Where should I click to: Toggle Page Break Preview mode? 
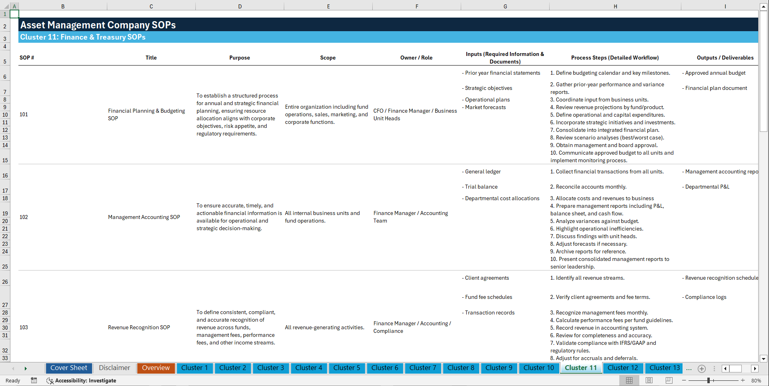[669, 380]
